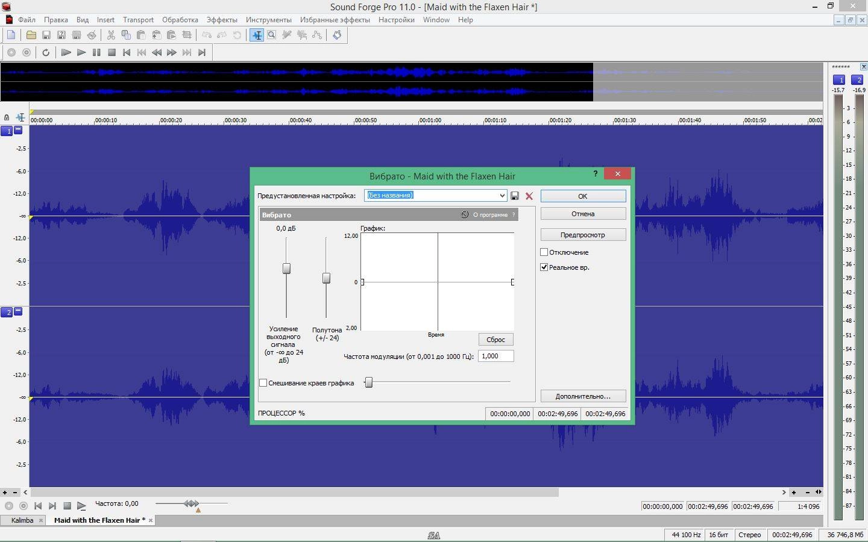Screen dimensions: 868x542
Task: Click the graph edge blend slider handle
Action: point(368,382)
